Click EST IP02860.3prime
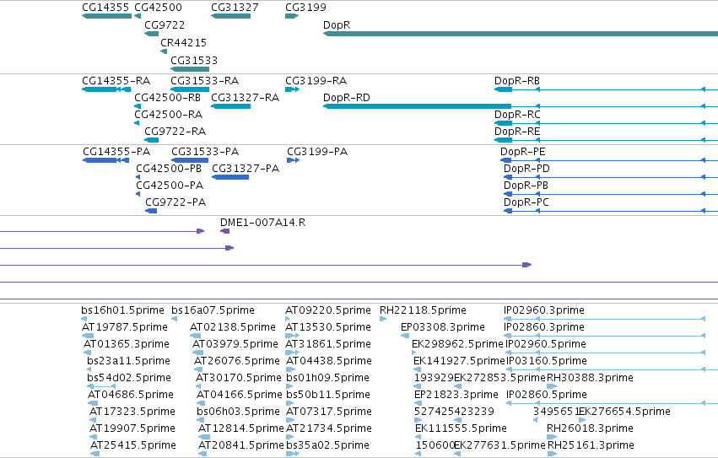This screenshot has width=718, height=458. [x=544, y=327]
